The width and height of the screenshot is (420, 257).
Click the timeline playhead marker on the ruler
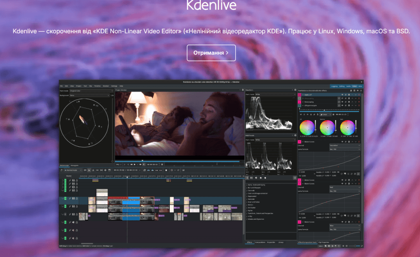pos(127,177)
